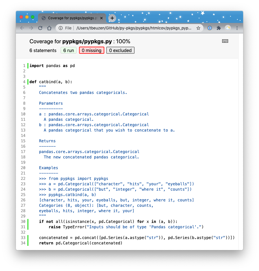Click the browser forward arrow
The width and height of the screenshot is (259, 271).
point(31,28)
